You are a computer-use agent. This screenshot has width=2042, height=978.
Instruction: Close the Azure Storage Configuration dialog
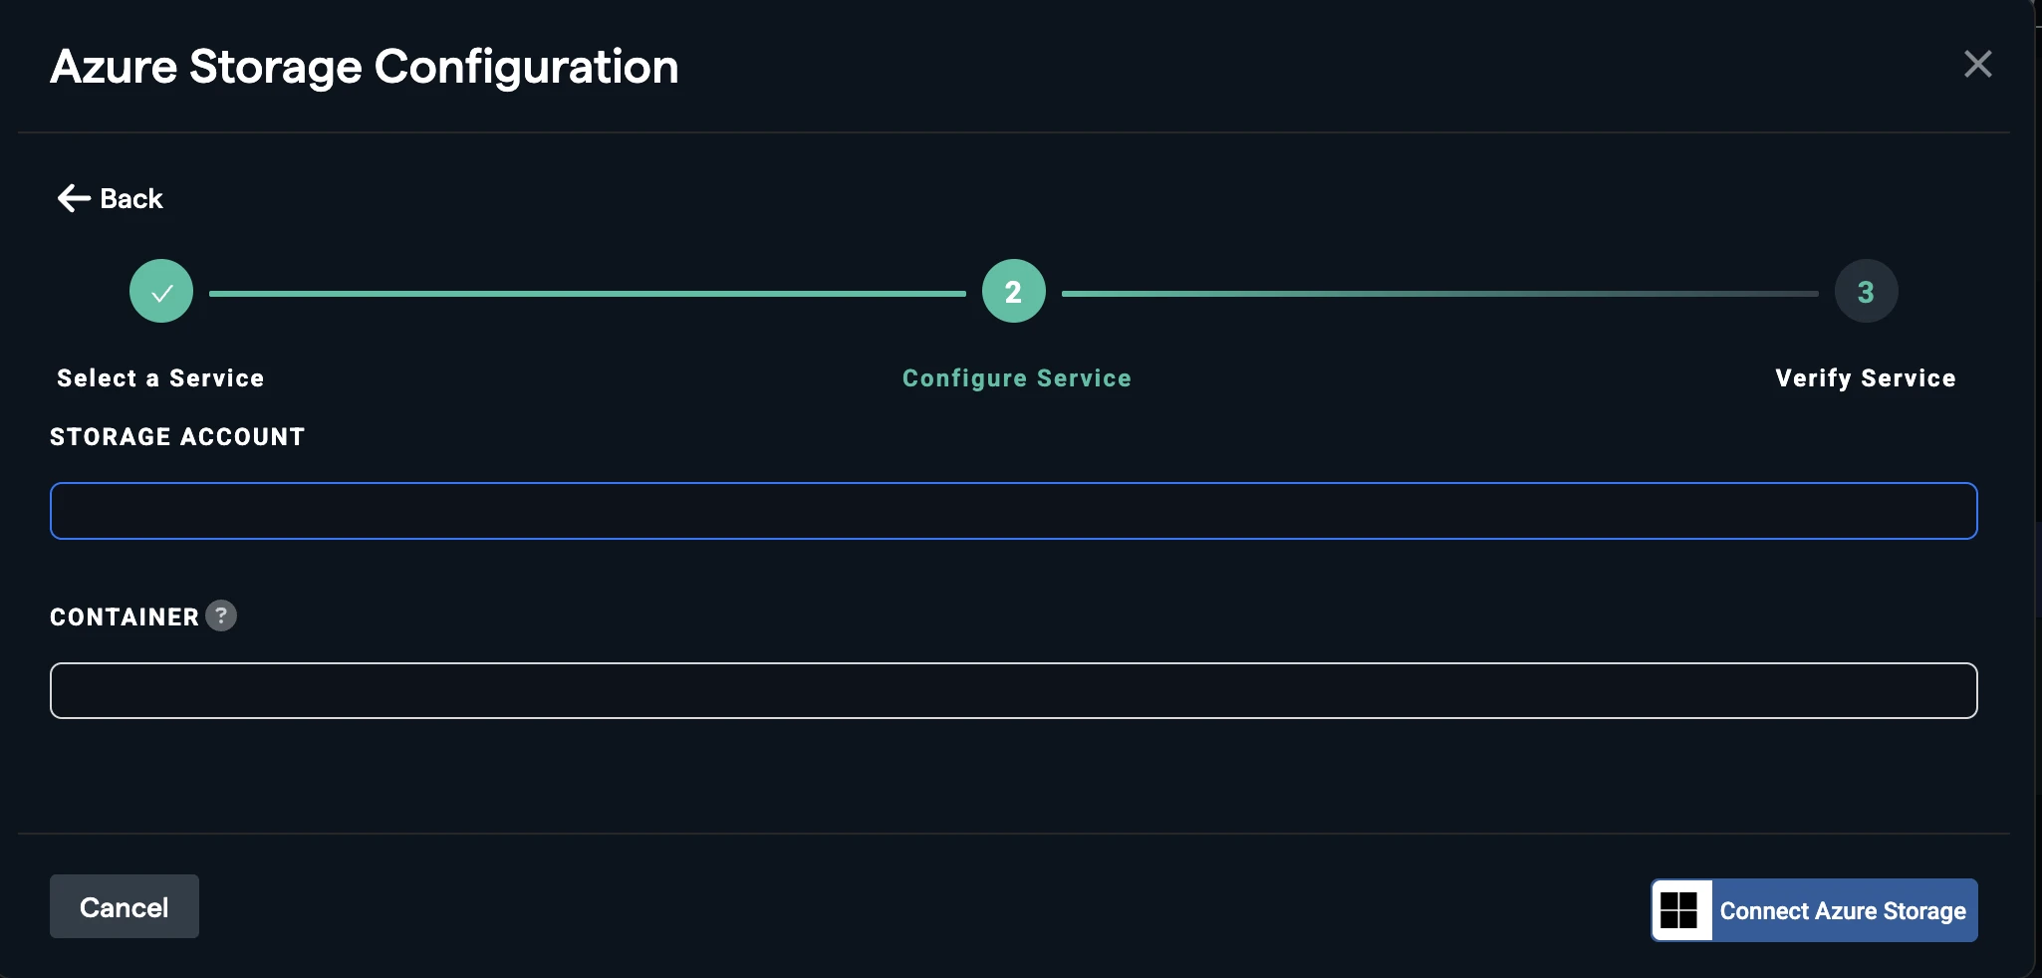[1977, 65]
